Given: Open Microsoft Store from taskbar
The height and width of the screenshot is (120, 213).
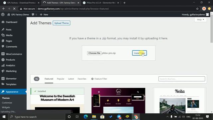Looking at the screenshot, I should click(102, 117).
